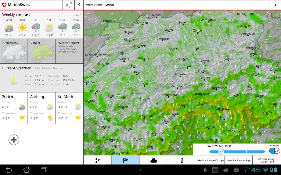
Task: Open Satellite image Switzerland
Action: coord(267,160)
